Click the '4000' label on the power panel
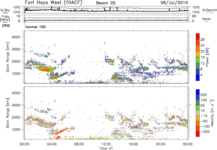217x150 pixels. pos(16,37)
